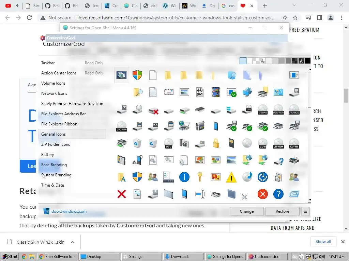Select the blue question mark circle icon
The height and width of the screenshot is (261, 349).
point(278,194)
